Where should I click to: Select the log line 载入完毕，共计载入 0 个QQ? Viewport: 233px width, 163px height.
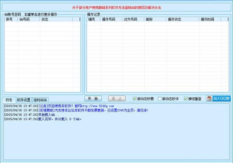[x=43, y=119]
